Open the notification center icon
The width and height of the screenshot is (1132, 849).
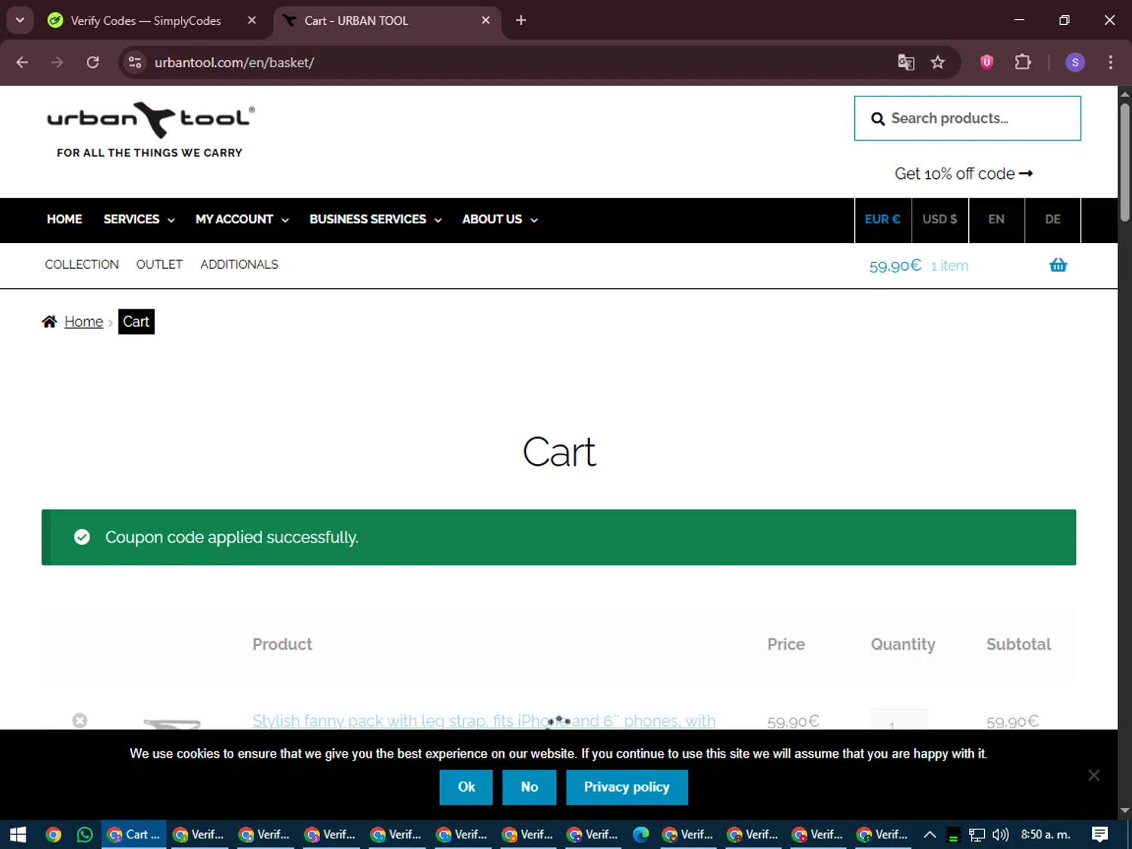coord(1100,835)
